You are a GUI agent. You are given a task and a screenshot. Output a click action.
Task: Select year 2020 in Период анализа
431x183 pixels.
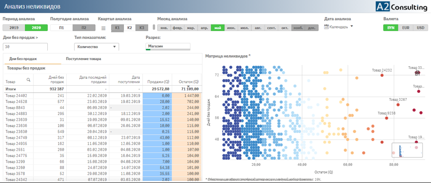click(36, 28)
